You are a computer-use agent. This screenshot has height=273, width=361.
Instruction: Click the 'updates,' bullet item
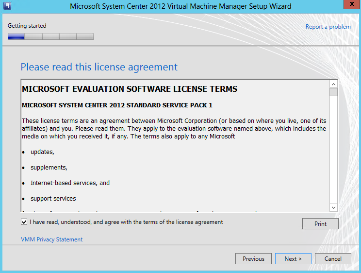coord(42,152)
